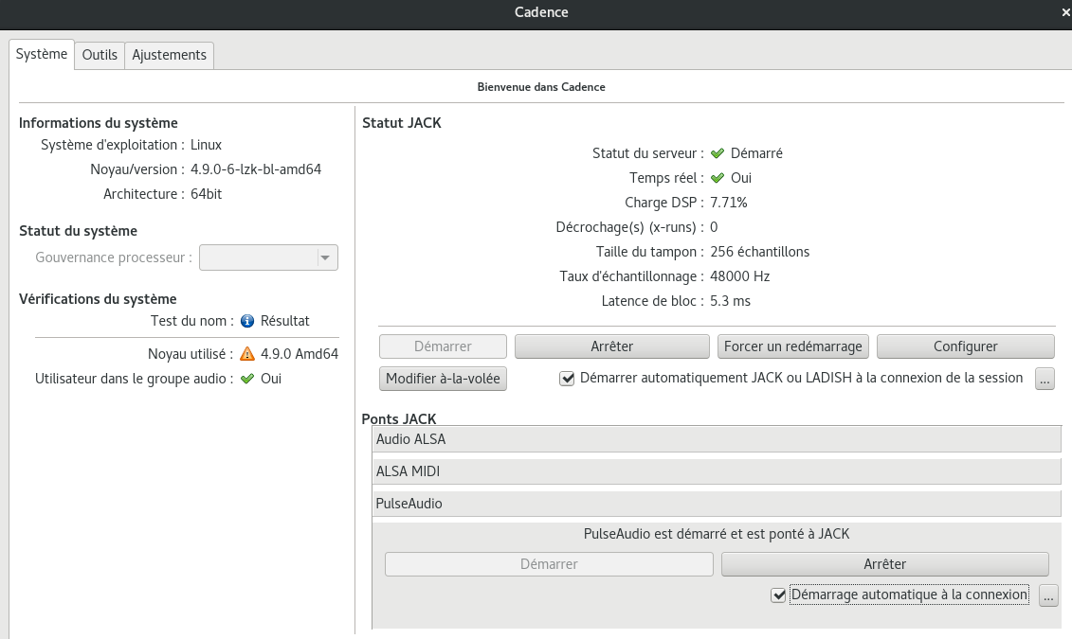The height and width of the screenshot is (639, 1072).
Task: Collapse the PulseAudio bridge section
Action: [717, 504]
